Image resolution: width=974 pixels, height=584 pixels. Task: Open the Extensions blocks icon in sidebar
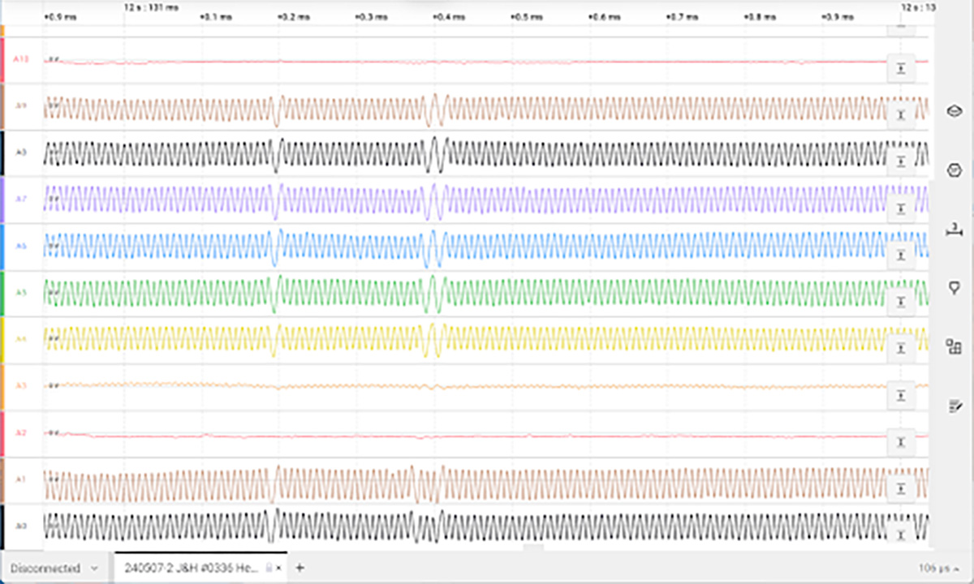954,347
